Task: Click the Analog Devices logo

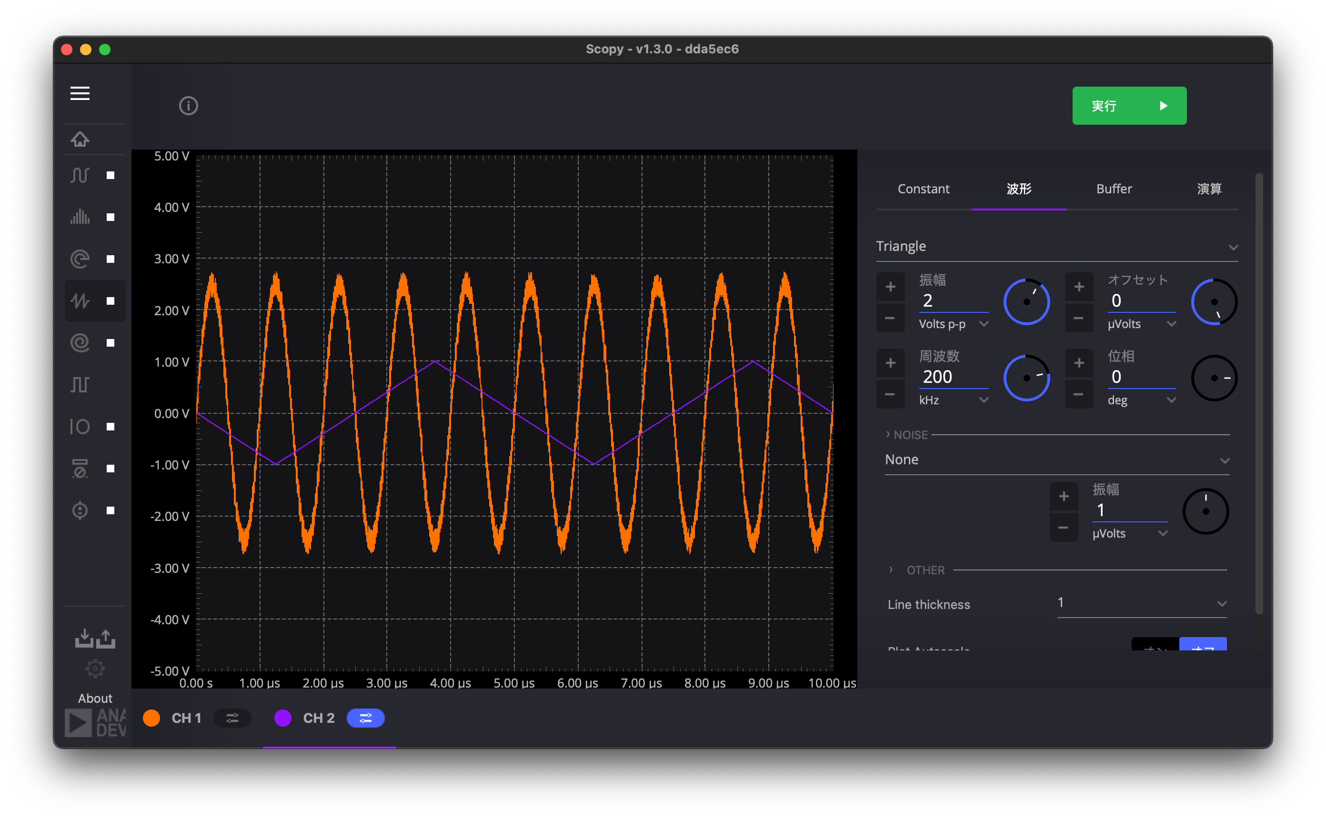Action: pos(95,723)
